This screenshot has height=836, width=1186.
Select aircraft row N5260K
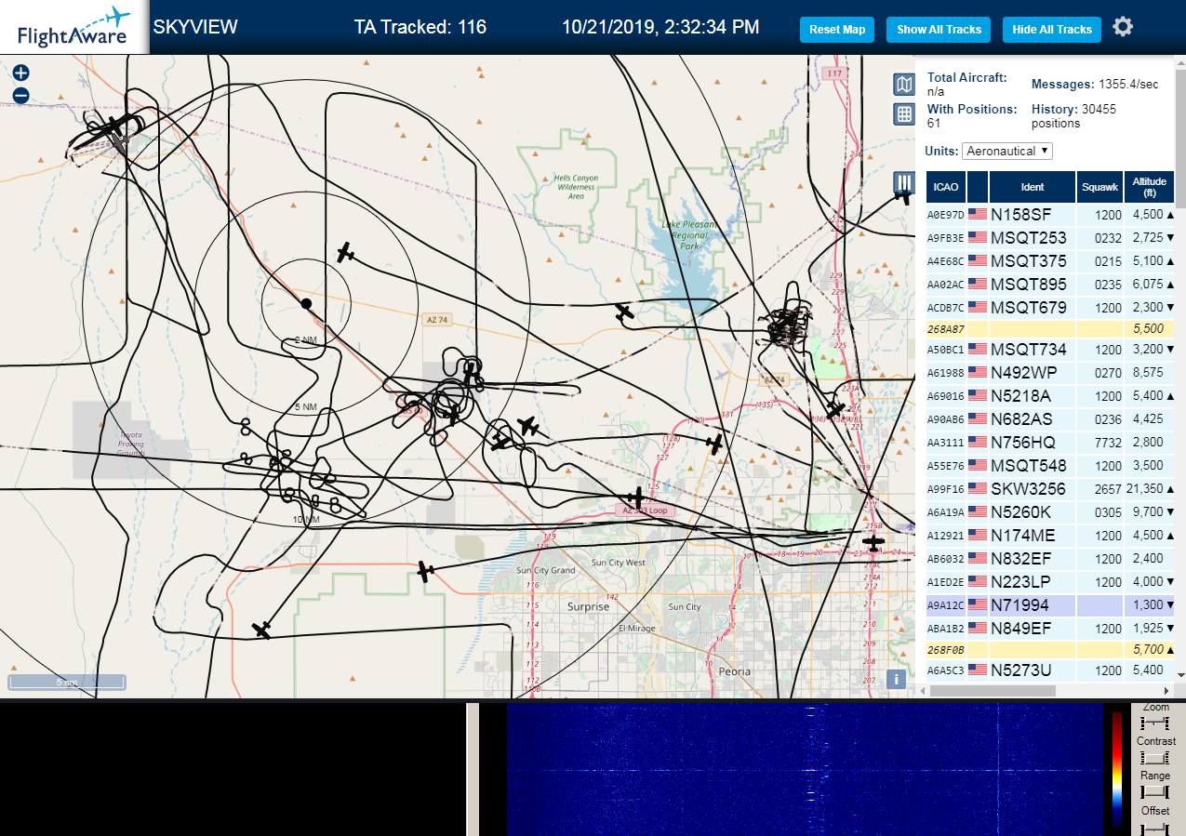tap(1050, 512)
